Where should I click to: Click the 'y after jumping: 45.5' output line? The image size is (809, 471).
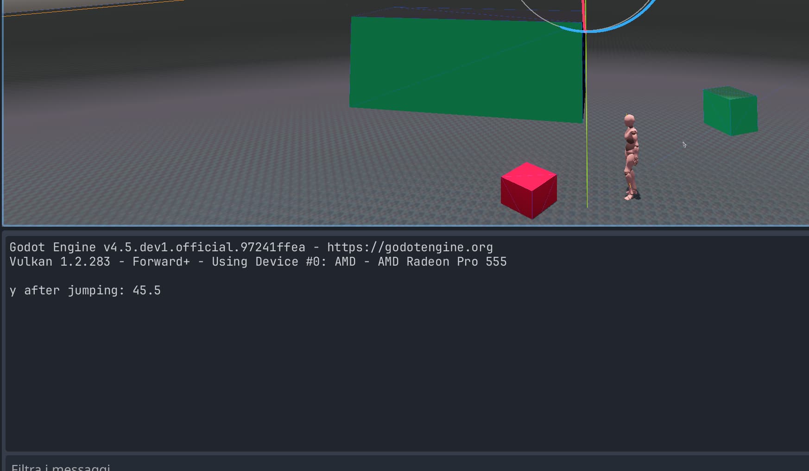85,291
